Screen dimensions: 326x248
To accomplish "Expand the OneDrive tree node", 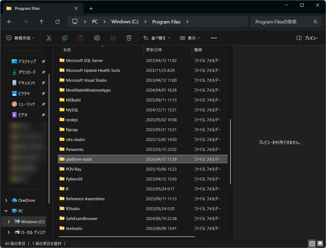I will coord(6,200).
